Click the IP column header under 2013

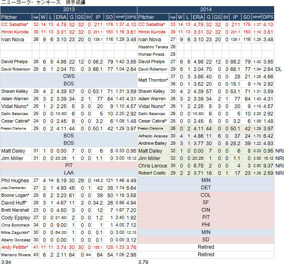pyautogui.click(x=98, y=17)
